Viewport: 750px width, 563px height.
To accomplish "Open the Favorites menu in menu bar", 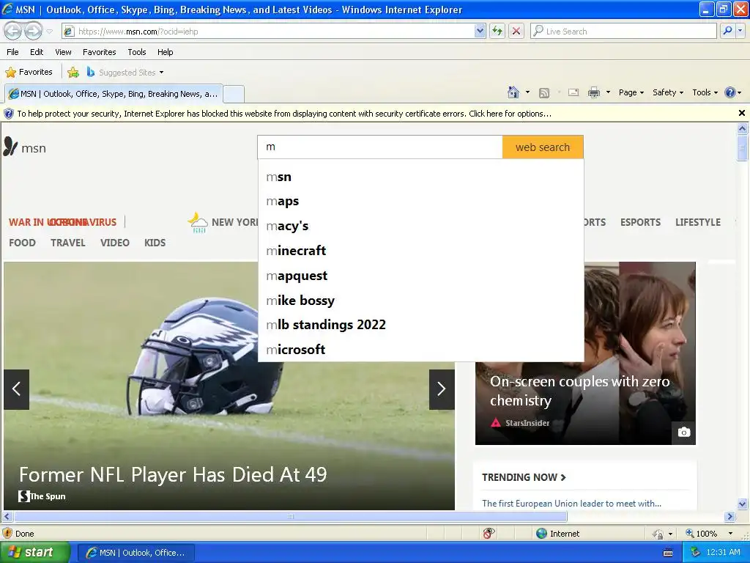I will (x=99, y=52).
